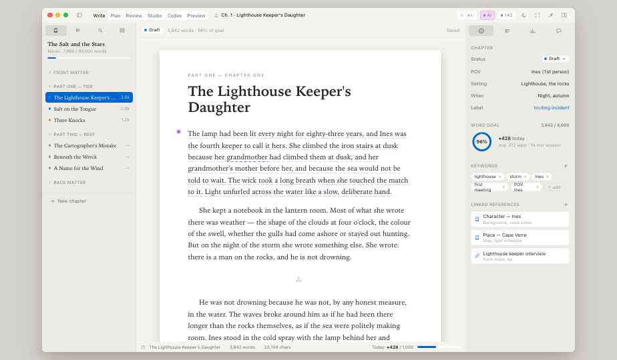
Task: Edit the POV value Ines (1st person)
Action: click(550, 72)
